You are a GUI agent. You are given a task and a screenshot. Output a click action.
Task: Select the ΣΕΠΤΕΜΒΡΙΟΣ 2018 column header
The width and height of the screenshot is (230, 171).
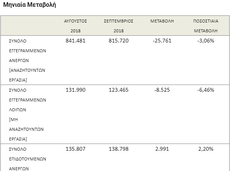119,26
